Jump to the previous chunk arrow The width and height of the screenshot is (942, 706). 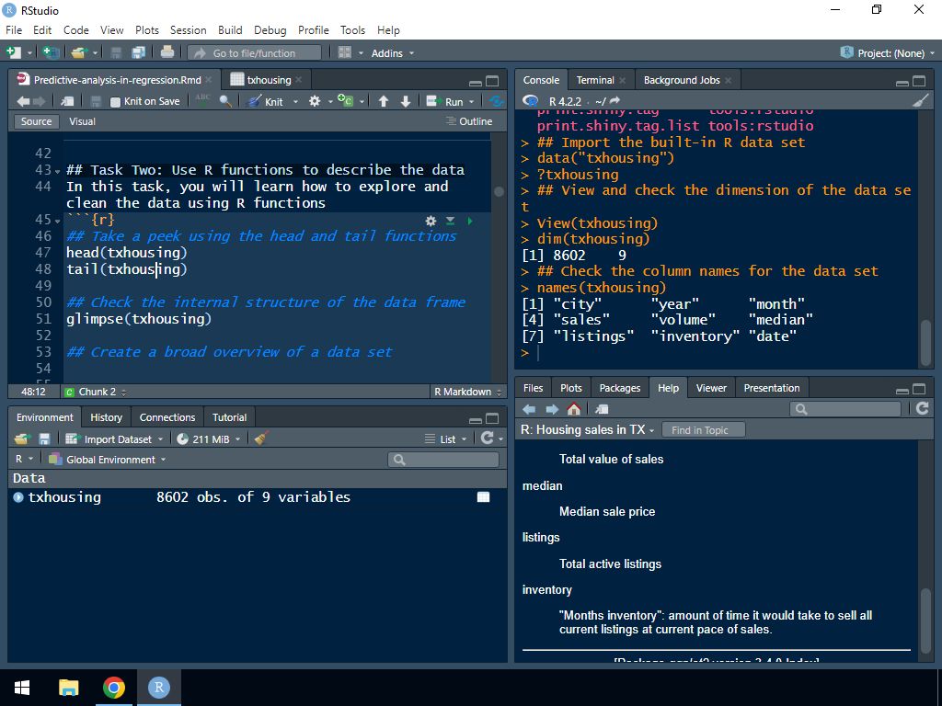coord(384,101)
